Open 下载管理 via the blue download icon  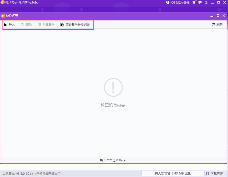click(208, 173)
